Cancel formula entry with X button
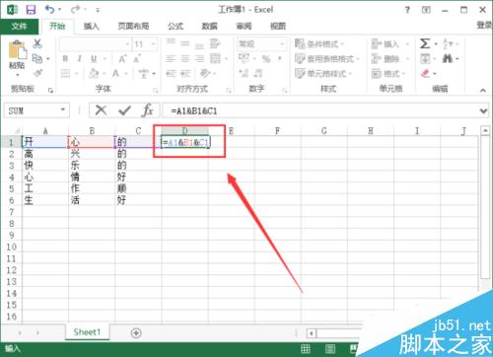 [101, 110]
